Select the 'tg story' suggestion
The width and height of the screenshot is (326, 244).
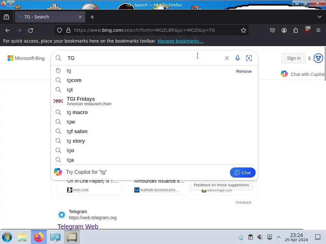coord(154,141)
